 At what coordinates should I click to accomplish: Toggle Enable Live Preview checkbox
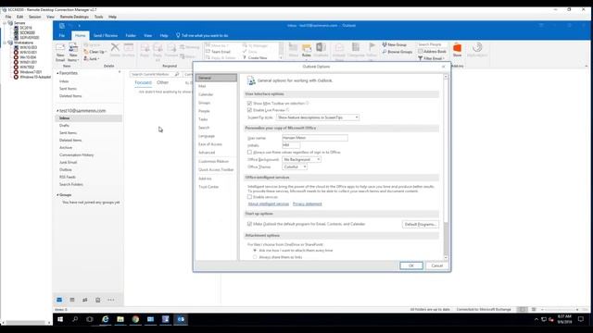(x=249, y=110)
